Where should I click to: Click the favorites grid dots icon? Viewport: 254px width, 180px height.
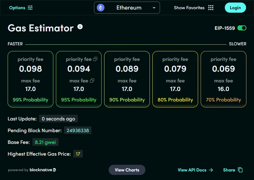pyautogui.click(x=211, y=8)
